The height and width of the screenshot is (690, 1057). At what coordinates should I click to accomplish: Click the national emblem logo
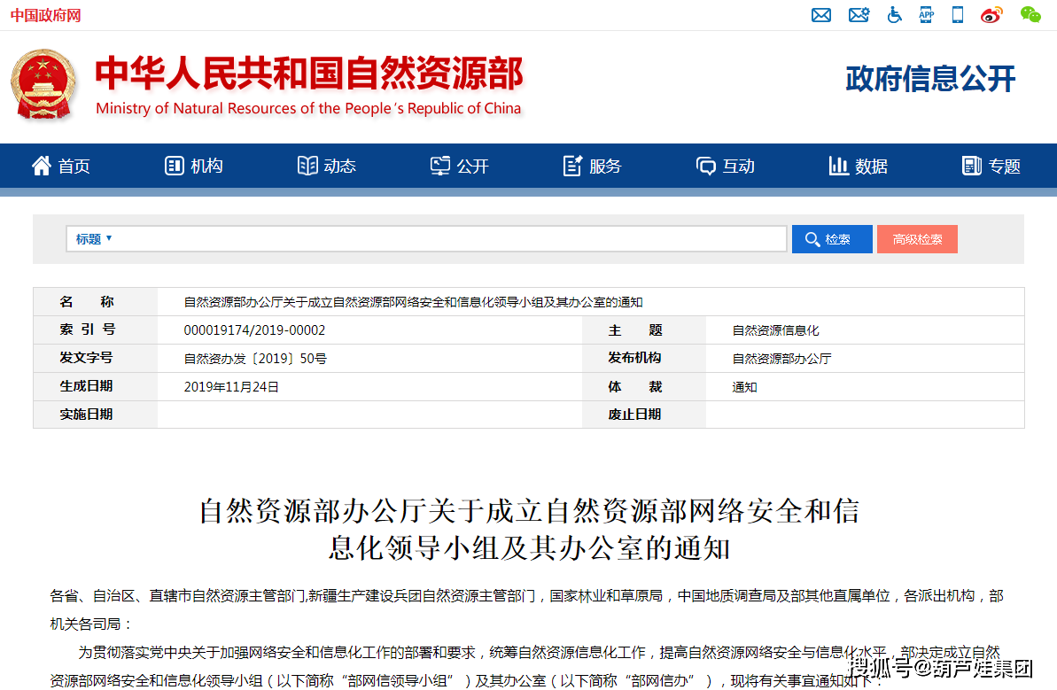click(43, 84)
